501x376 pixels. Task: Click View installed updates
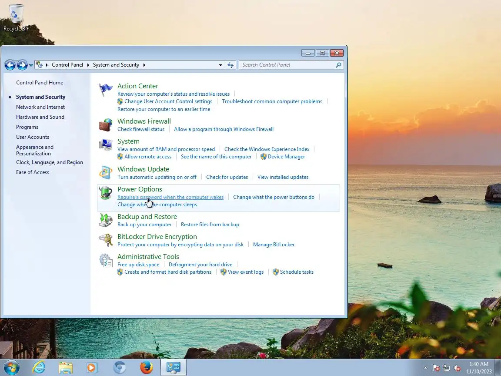point(283,177)
